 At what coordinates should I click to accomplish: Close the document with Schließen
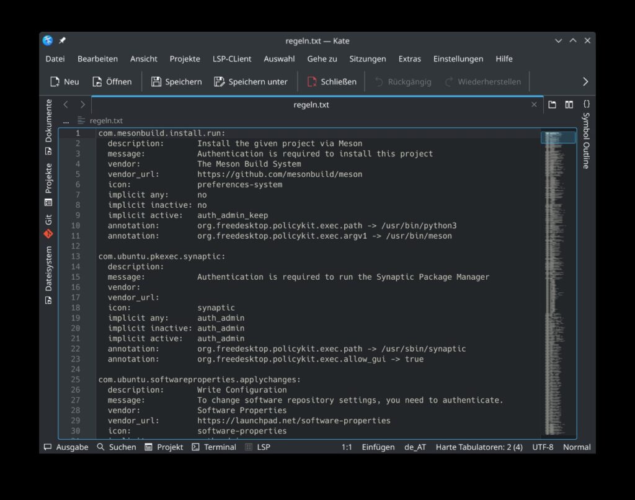tap(332, 82)
